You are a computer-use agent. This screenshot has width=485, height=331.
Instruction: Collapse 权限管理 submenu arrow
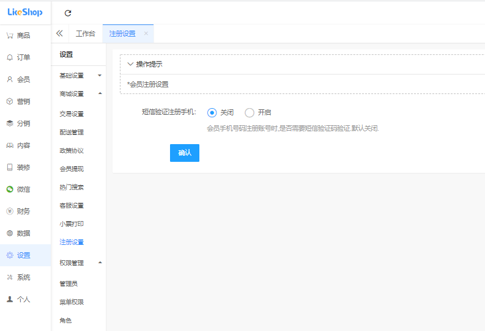100,263
